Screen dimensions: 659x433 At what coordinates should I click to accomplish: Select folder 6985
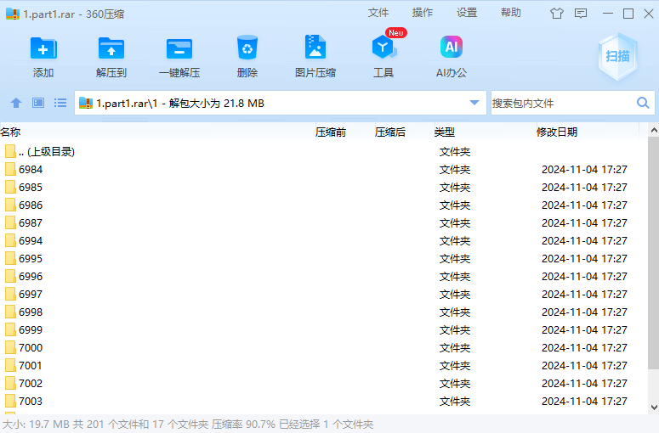(324, 187)
